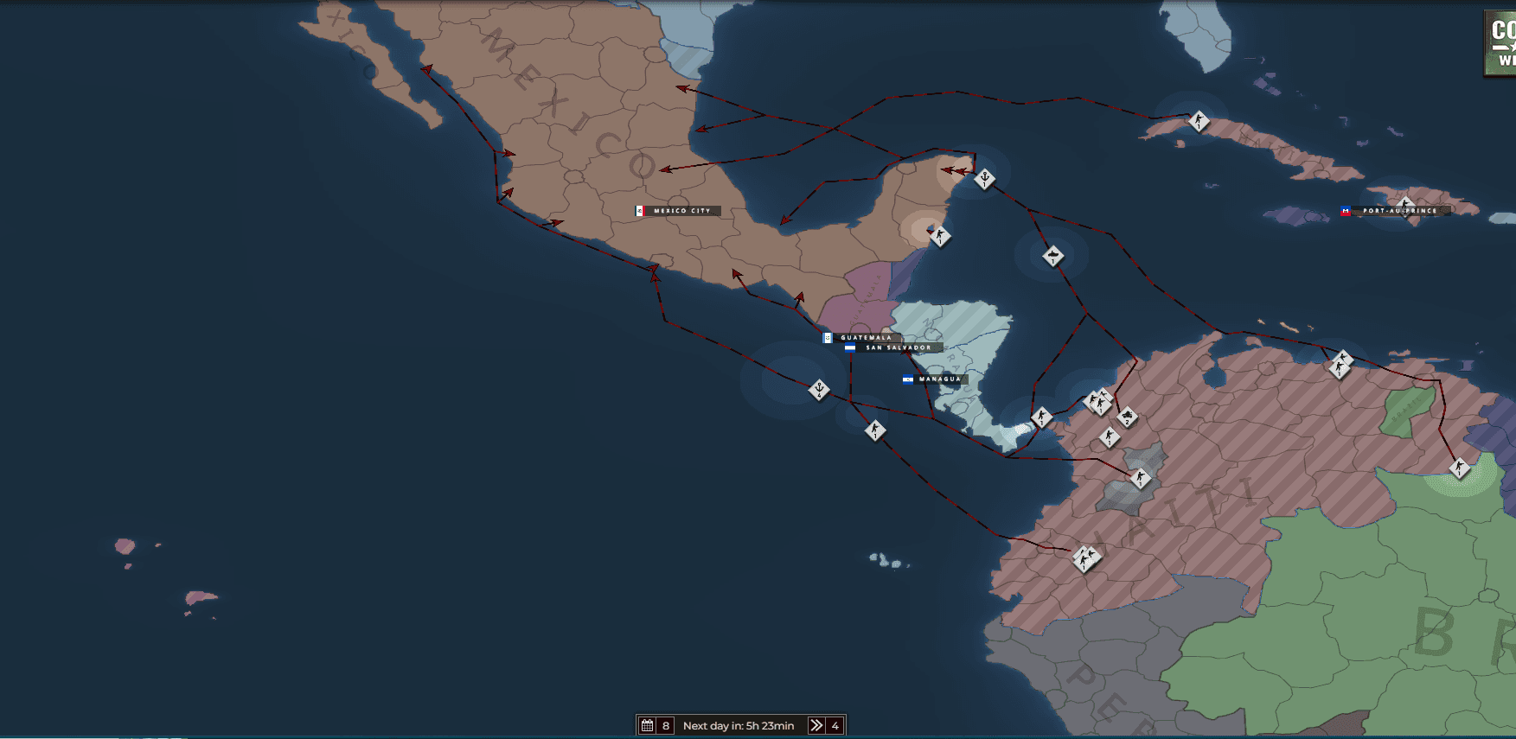Select the infantry unit on Yucatán's east coast
The image size is (1516, 739).
tap(940, 235)
